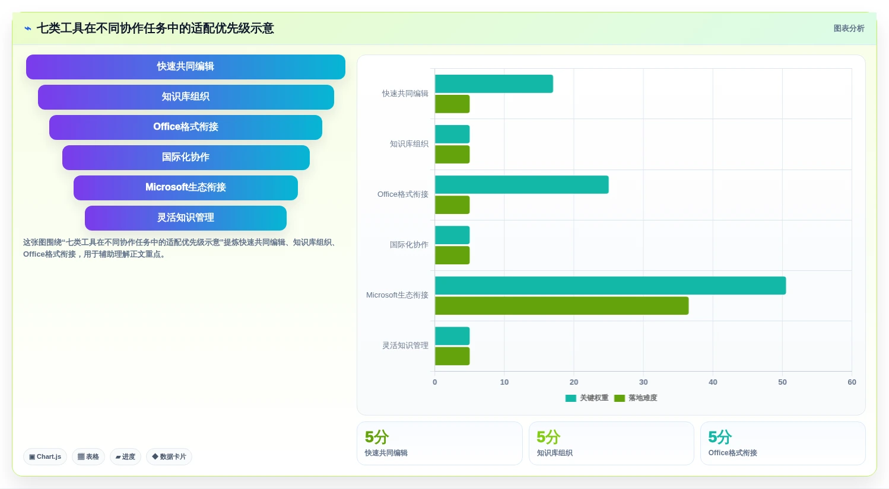This screenshot has width=889, height=489.
Task: Click the blue lightning icon beside the title
Action: [28, 28]
